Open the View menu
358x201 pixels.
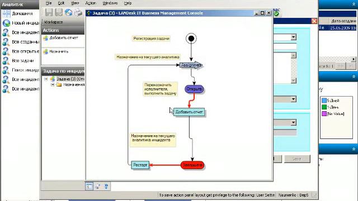tap(75, 3)
